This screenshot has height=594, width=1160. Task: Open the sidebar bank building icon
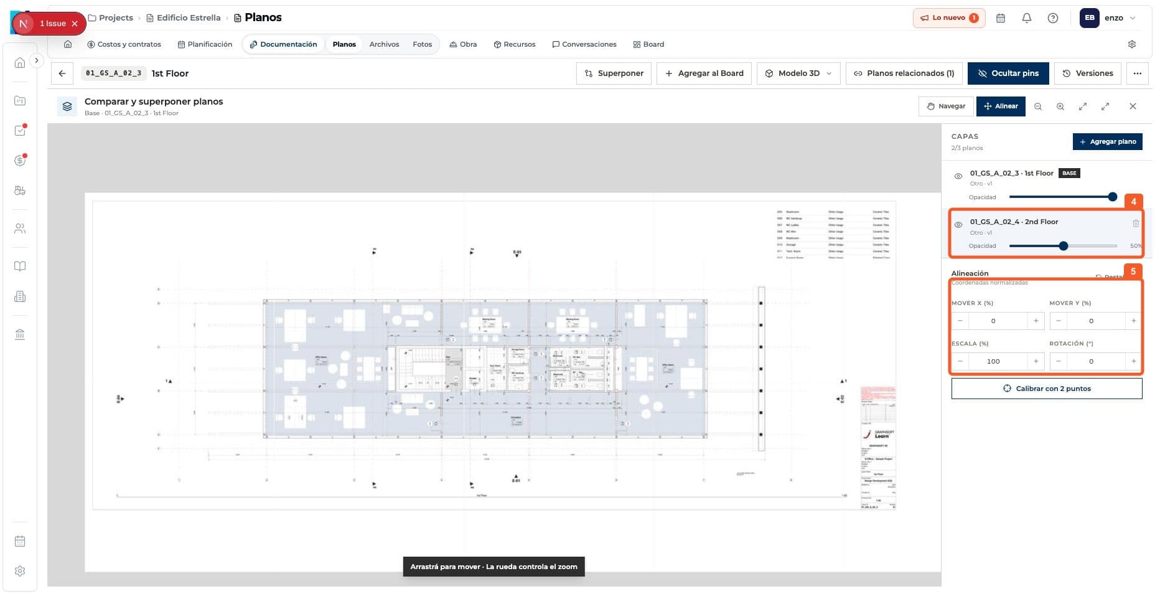pyautogui.click(x=20, y=334)
